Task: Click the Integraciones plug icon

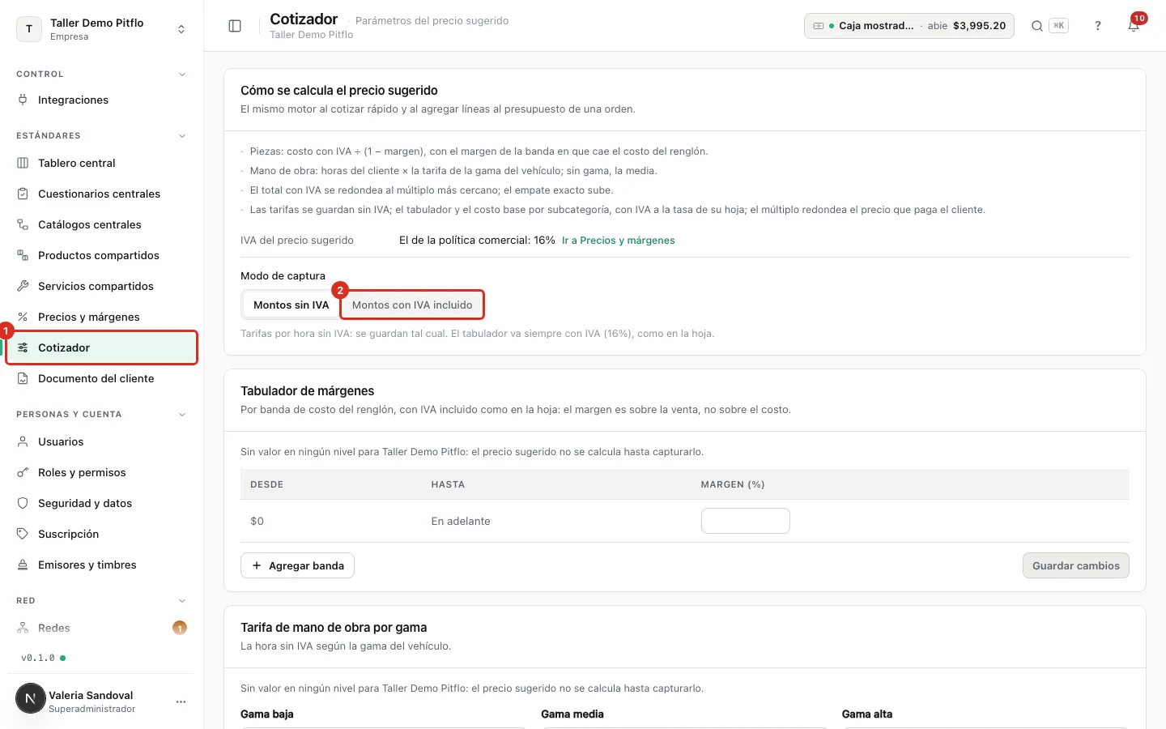Action: [x=23, y=100]
